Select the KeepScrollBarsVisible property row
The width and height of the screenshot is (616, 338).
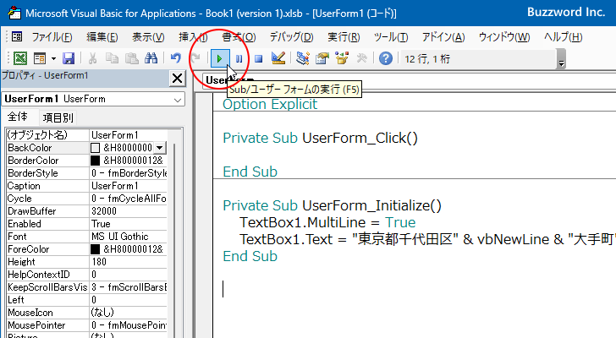point(87,287)
